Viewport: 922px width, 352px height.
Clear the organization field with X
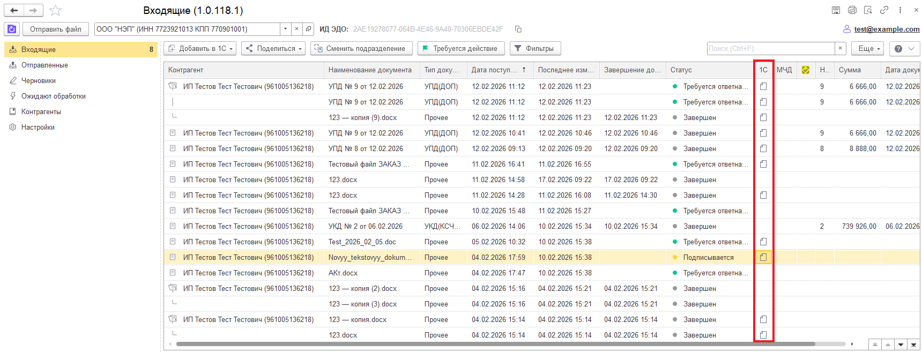(296, 29)
